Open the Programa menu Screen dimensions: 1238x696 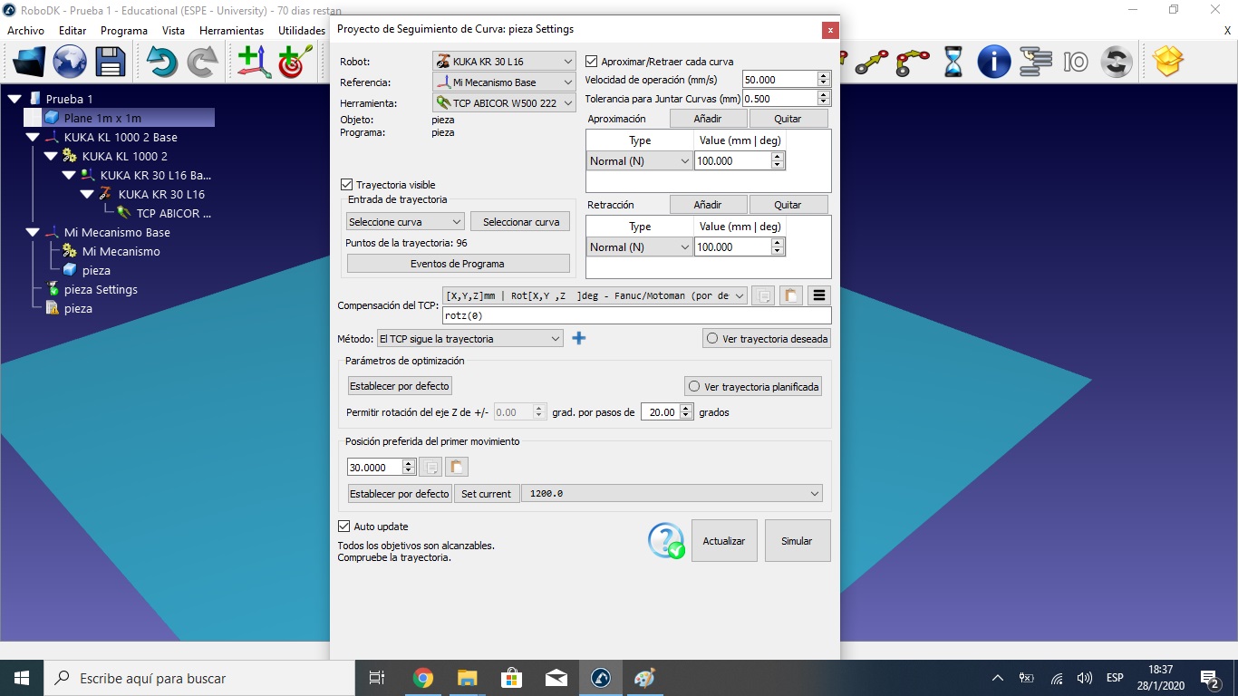click(x=123, y=31)
